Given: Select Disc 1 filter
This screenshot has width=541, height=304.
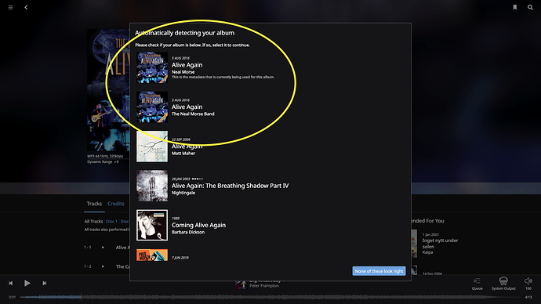Looking at the screenshot, I should pyautogui.click(x=111, y=221).
